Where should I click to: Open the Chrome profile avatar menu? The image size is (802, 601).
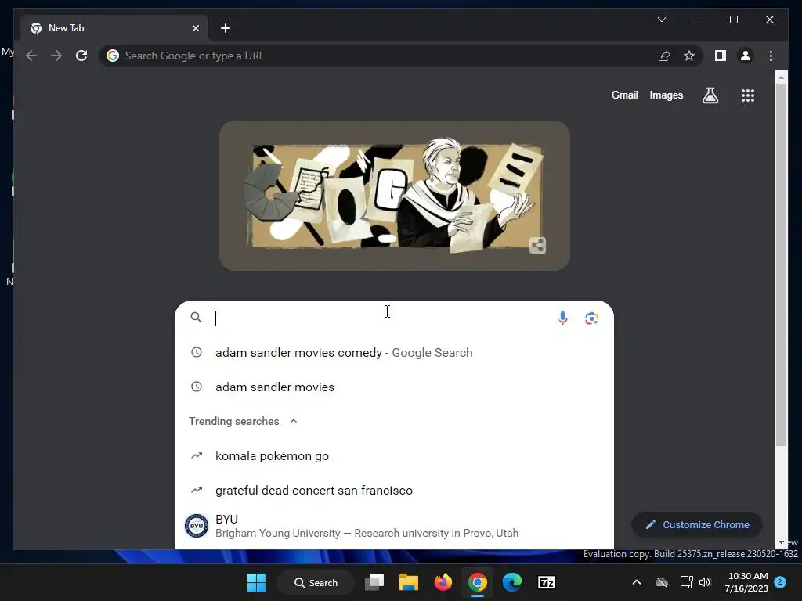746,56
